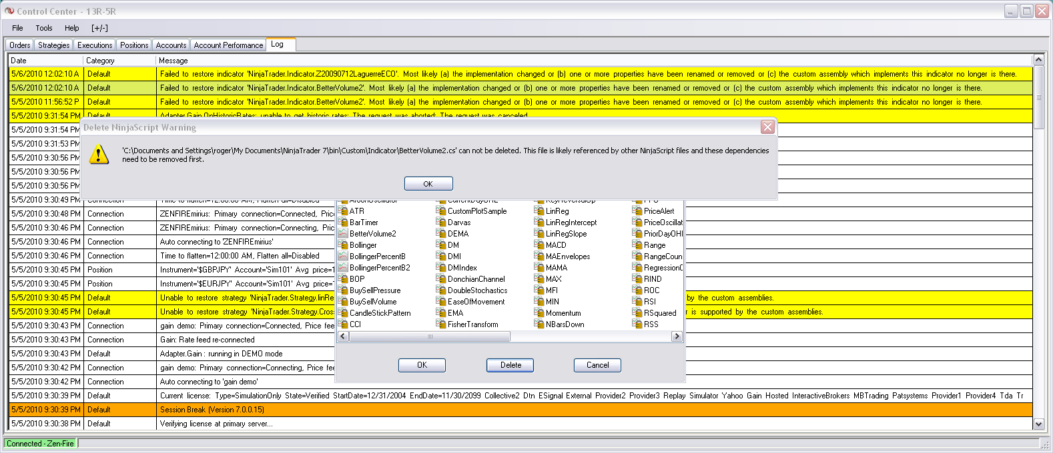Click the ROC indicator file icon

[637, 290]
